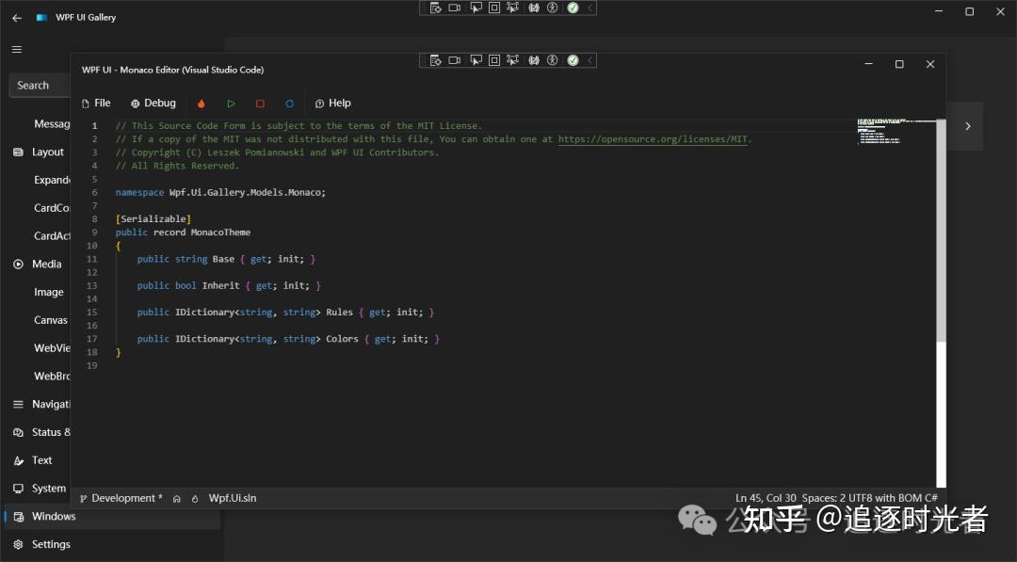The image size is (1017, 562).
Task: Click the Text sidebar icon
Action: pyautogui.click(x=18, y=460)
